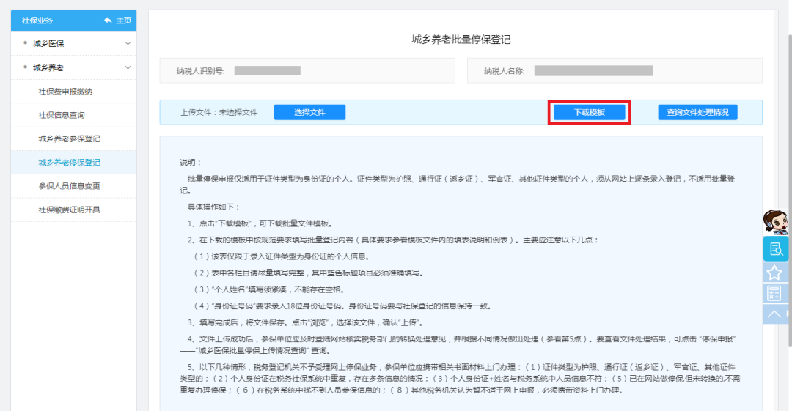Click the 纳税人名称 field
The height and width of the screenshot is (411, 792).
[593, 71]
